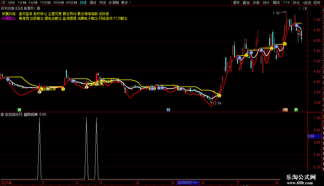This screenshot has width=324, height=186.
Task: Click the smiley icon at 6.00 price level
Action: tap(285, 44)
